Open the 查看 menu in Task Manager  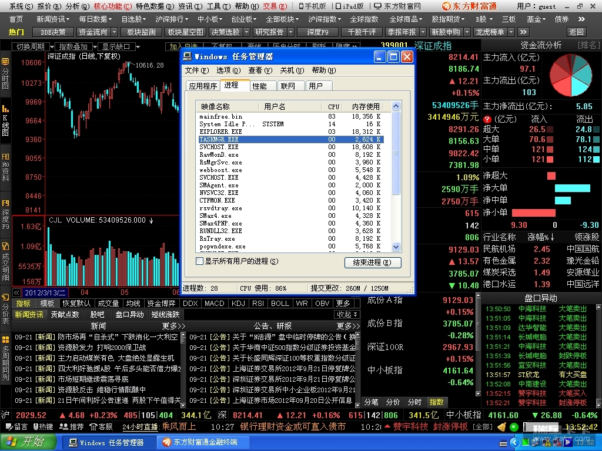260,70
